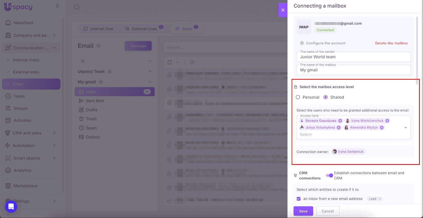Click the Marketplace store icon
Viewport: 423px width, 218px height.
(8, 186)
